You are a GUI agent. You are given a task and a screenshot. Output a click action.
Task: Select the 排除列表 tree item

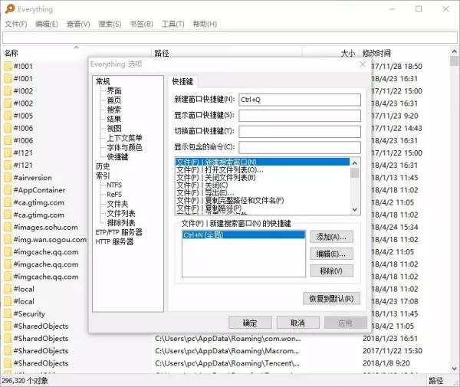click(x=121, y=222)
